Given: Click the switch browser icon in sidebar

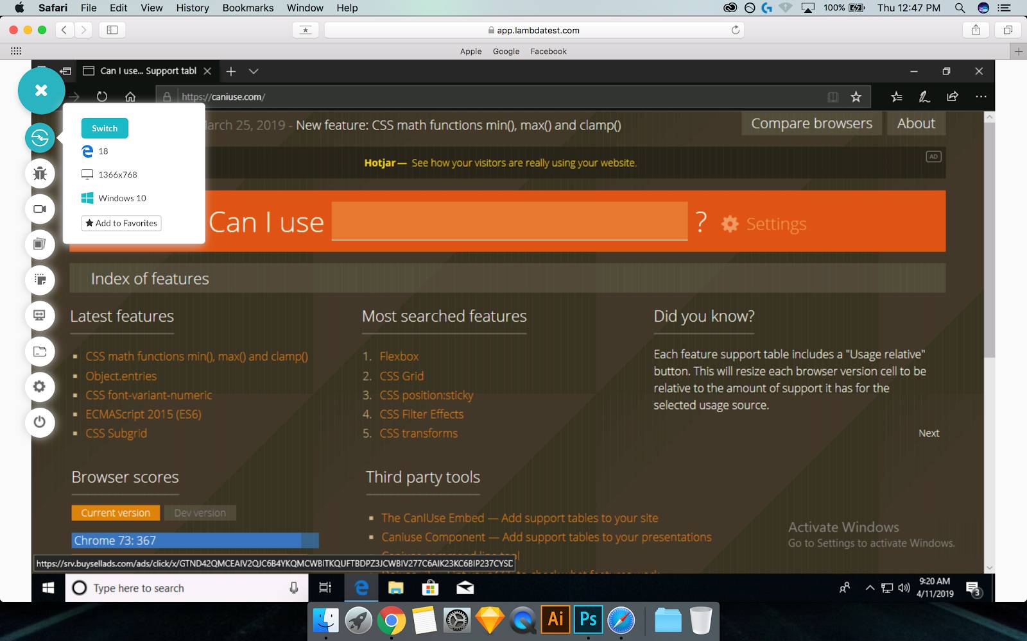Looking at the screenshot, I should 40,137.
